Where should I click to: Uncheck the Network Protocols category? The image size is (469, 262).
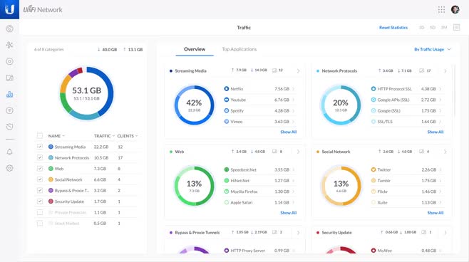tap(40, 157)
